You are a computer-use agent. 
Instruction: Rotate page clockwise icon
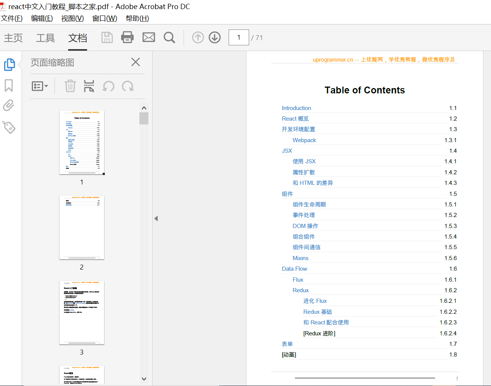(128, 86)
